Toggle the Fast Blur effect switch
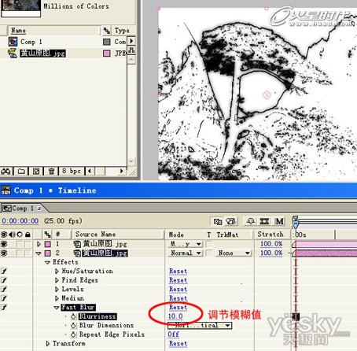Screen dimensions: 357x351 click(4, 307)
